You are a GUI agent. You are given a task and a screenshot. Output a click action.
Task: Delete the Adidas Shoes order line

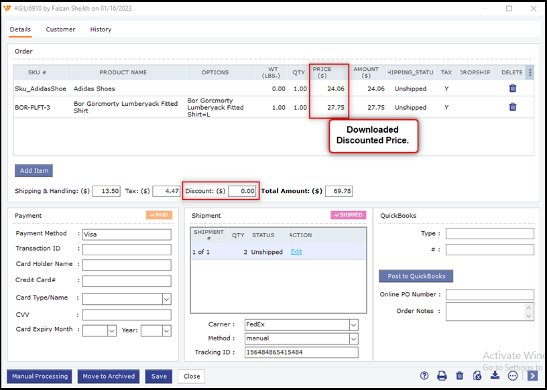click(x=512, y=88)
